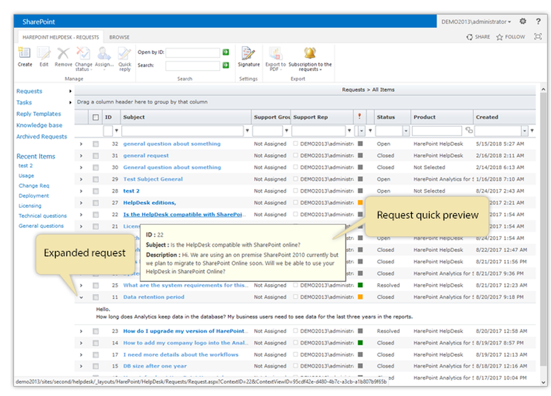Open the Signature settings icon
The image size is (551, 396).
pos(249,53)
